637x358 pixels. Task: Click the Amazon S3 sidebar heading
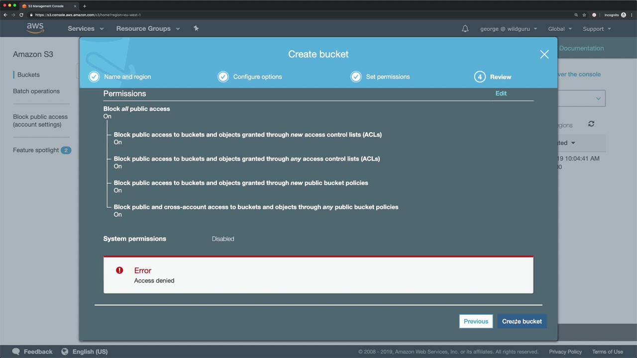click(x=33, y=54)
